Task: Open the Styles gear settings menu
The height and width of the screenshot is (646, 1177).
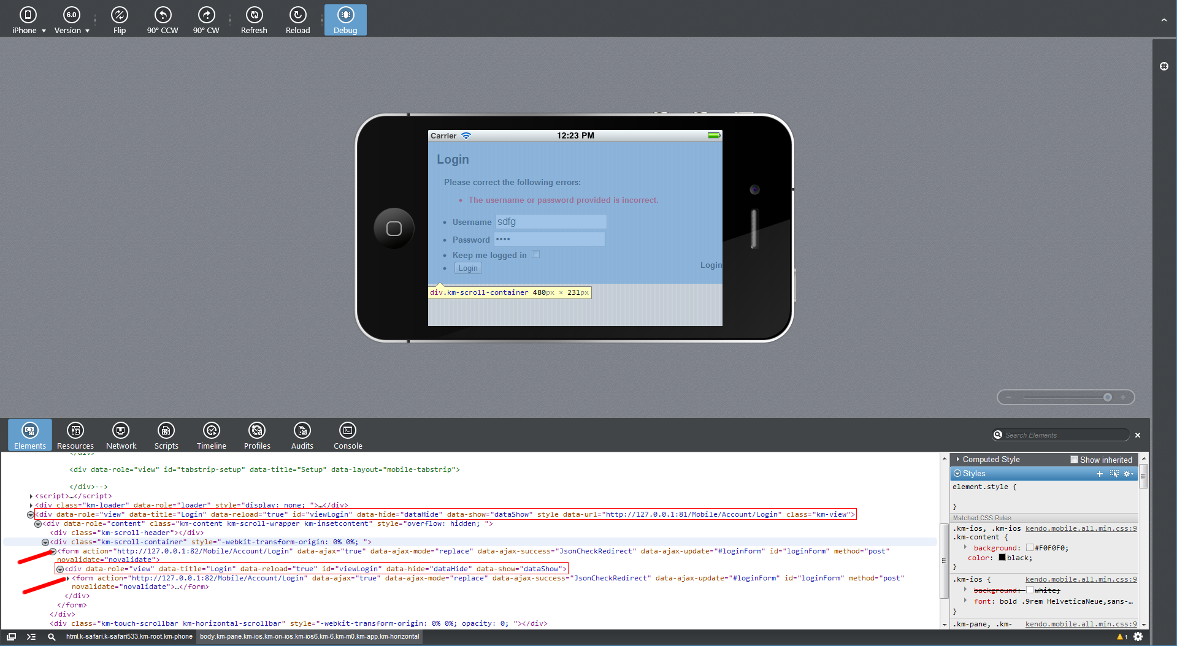Action: coord(1129,474)
